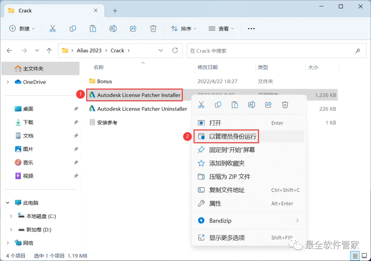Sort by 大小 column header

point(313,67)
